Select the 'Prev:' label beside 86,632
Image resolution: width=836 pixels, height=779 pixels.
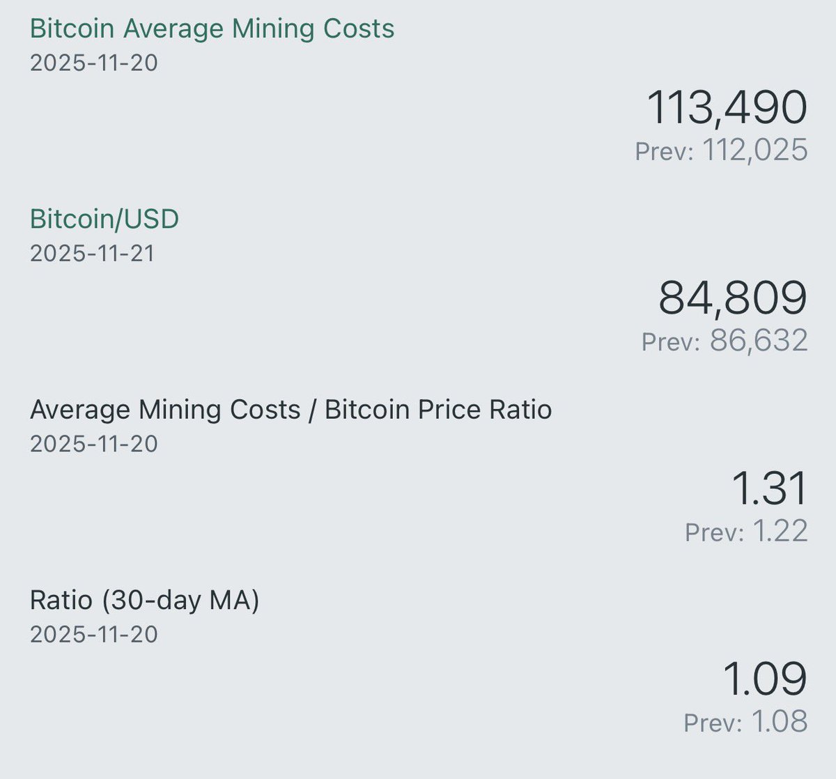pos(670,341)
